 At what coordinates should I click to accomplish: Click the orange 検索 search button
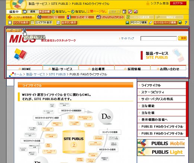(182, 38)
